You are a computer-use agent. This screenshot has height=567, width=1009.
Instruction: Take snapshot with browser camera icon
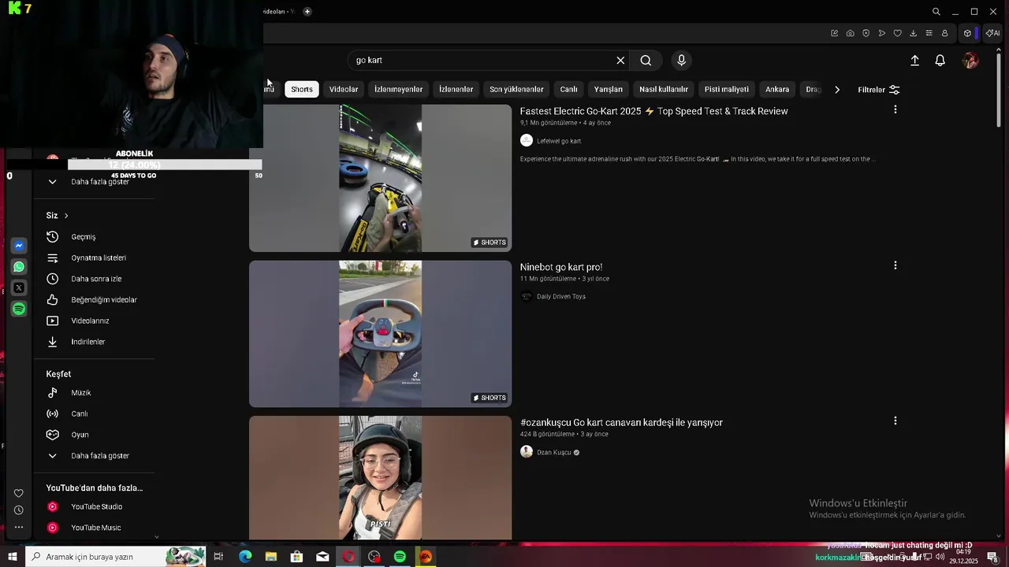pos(850,33)
